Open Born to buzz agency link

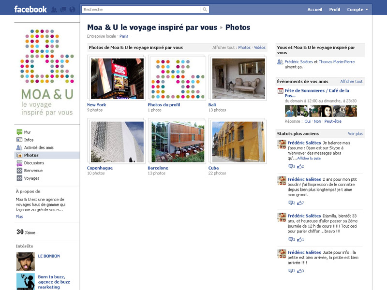[x=54, y=282]
